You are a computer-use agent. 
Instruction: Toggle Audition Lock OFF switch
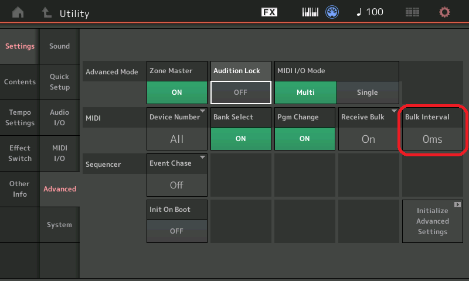click(x=240, y=92)
